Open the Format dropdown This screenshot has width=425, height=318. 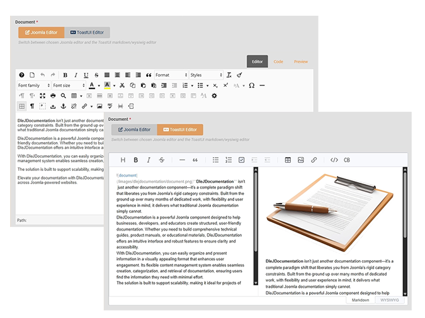pyautogui.click(x=170, y=75)
